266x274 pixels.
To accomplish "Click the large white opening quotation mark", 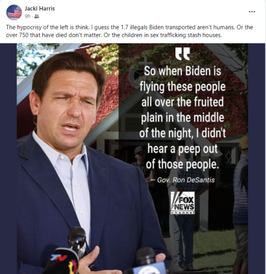I will coord(183,54).
